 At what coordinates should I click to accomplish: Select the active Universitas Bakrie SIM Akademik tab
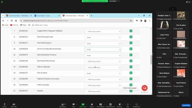coord(75,16)
